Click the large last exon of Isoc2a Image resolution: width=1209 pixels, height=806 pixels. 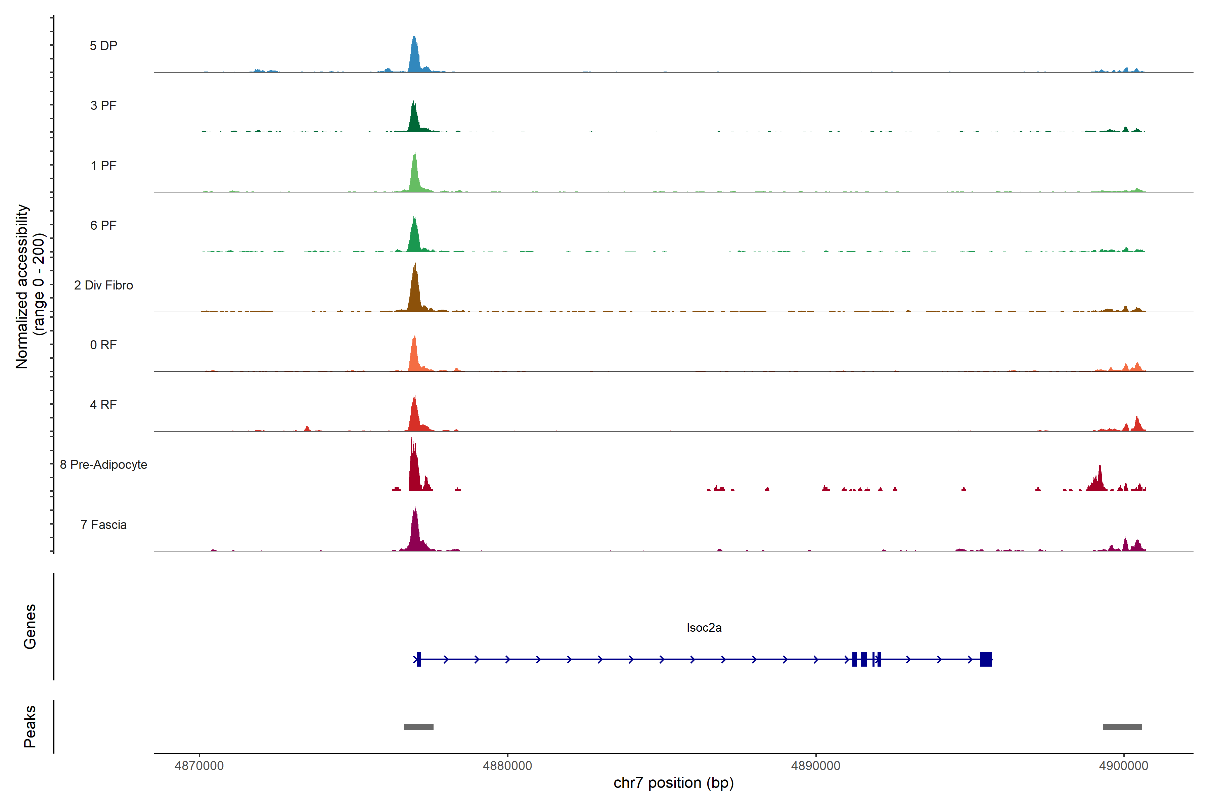[985, 659]
